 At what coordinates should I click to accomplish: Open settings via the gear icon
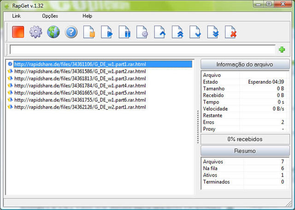[36, 32]
